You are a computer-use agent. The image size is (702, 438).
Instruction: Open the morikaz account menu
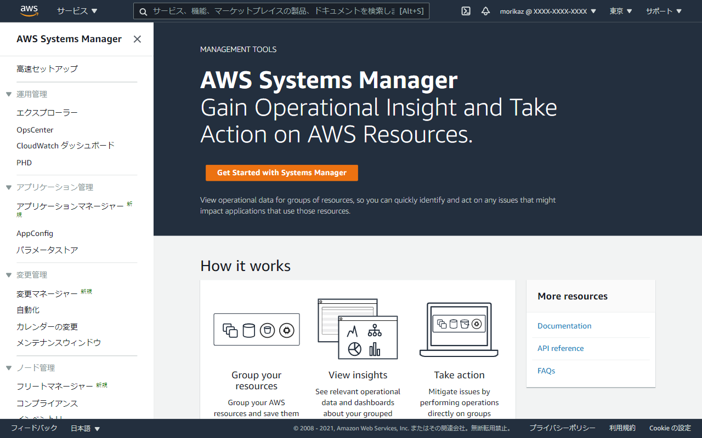coord(547,10)
